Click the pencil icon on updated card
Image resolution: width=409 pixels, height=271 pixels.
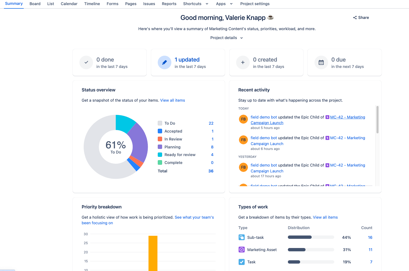tap(164, 62)
